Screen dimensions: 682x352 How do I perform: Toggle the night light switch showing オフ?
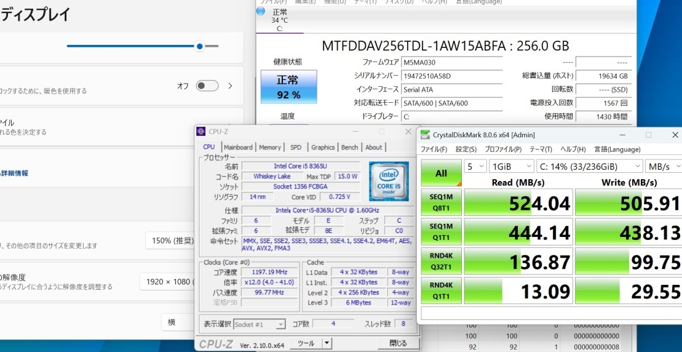[207, 86]
